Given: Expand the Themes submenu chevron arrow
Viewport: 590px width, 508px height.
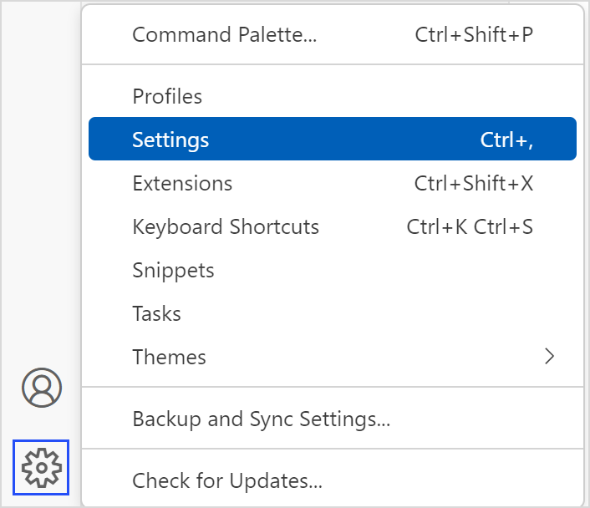Looking at the screenshot, I should point(549,357).
